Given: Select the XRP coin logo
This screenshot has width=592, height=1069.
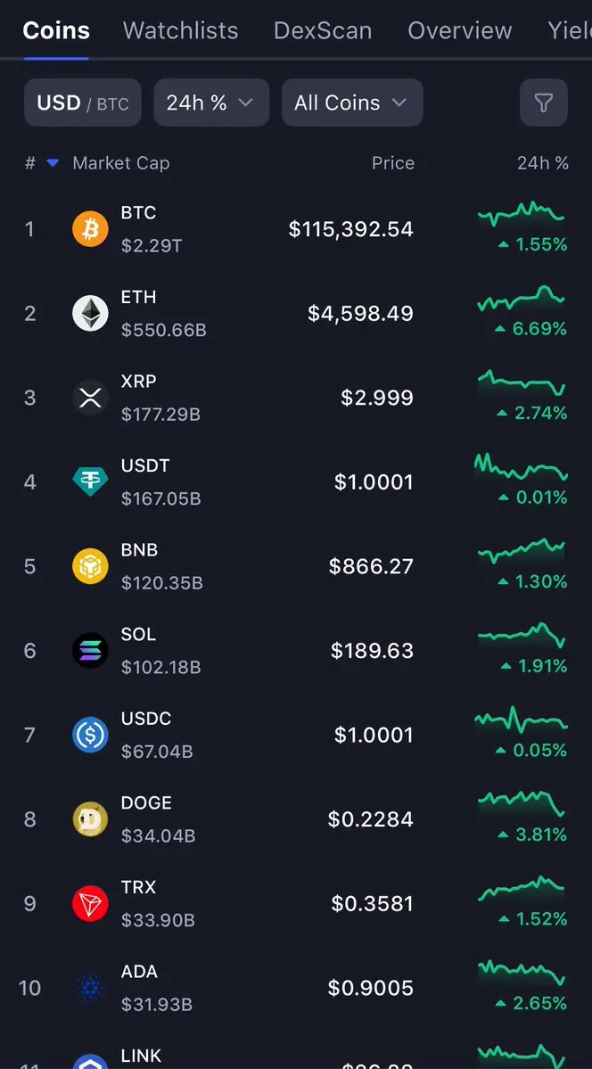Looking at the screenshot, I should point(90,398).
